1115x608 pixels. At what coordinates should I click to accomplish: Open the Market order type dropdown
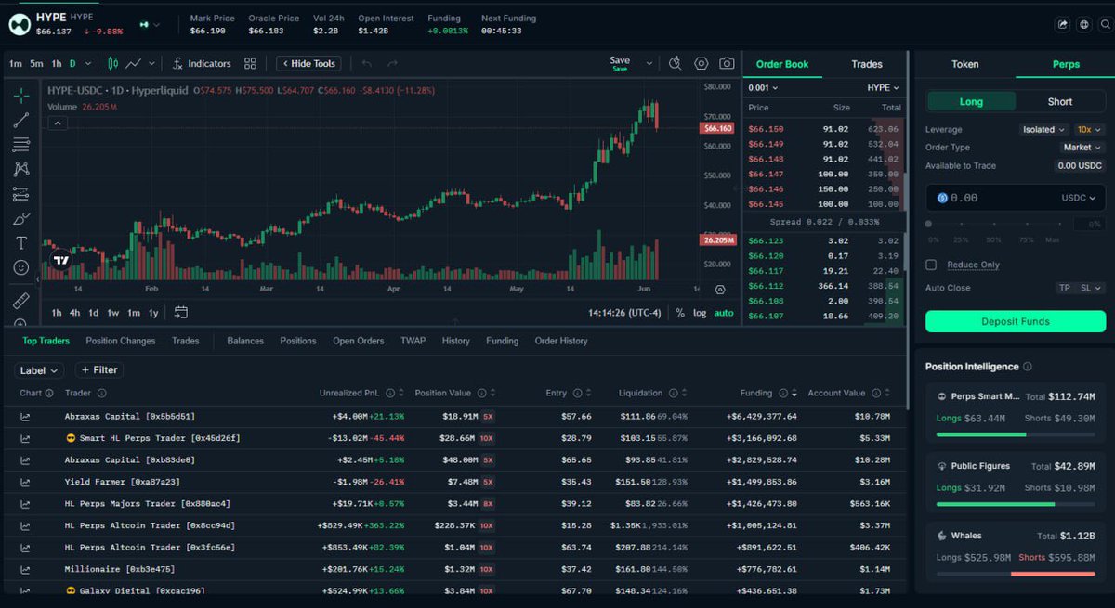pos(1082,148)
